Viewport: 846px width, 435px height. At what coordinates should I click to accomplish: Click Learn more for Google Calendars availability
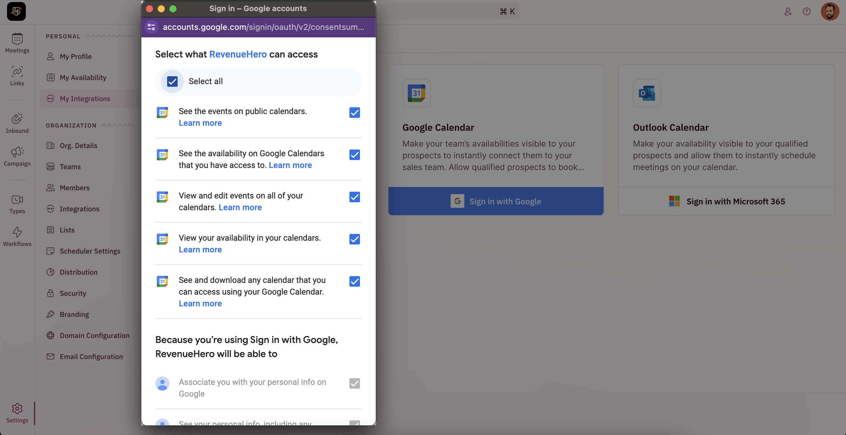click(290, 165)
